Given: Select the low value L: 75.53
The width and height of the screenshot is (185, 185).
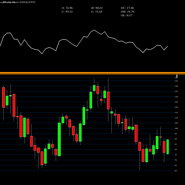Looking at the screenshot, I should 97,12.
